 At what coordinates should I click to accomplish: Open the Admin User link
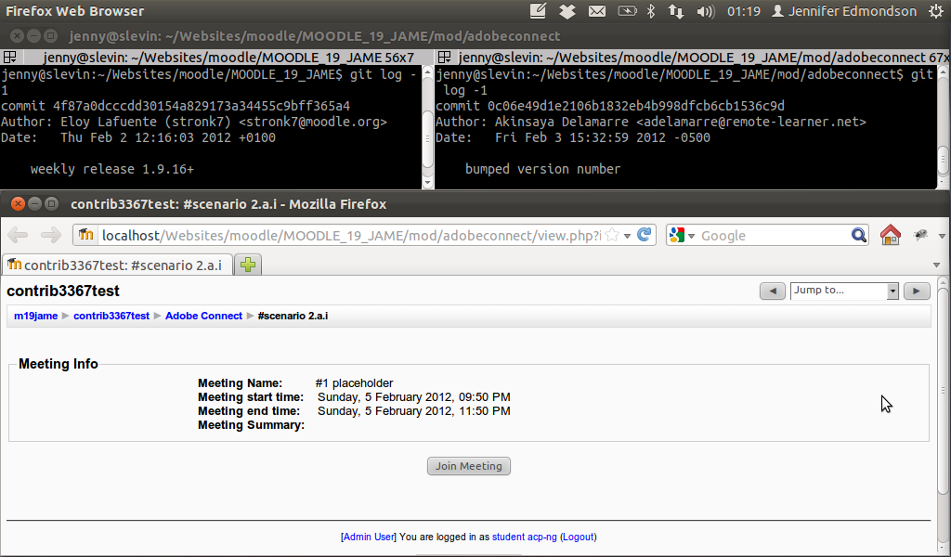[x=369, y=537]
